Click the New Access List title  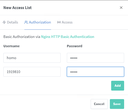[x=18, y=8]
